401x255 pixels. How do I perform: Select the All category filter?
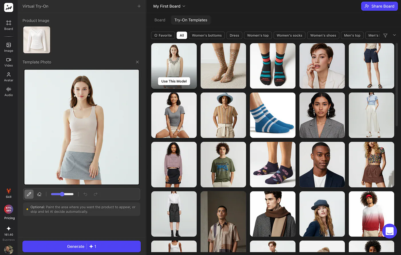[182, 35]
